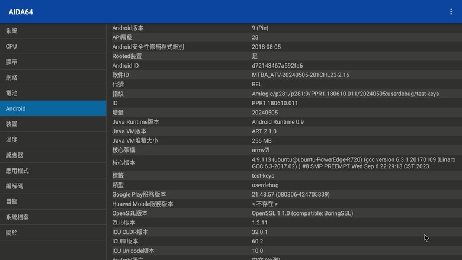Select the 指紋 row label
The height and width of the screenshot is (260, 462).
(118, 94)
